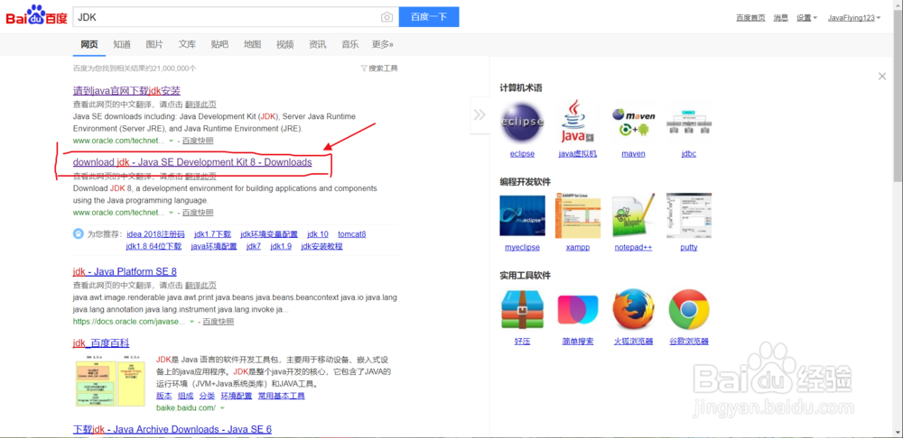Viewport: 903px width, 438px height.
Task: Click the eclipse text label link
Action: [522, 154]
